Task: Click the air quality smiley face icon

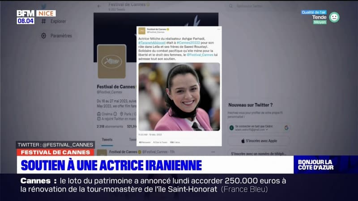Action: point(334,17)
